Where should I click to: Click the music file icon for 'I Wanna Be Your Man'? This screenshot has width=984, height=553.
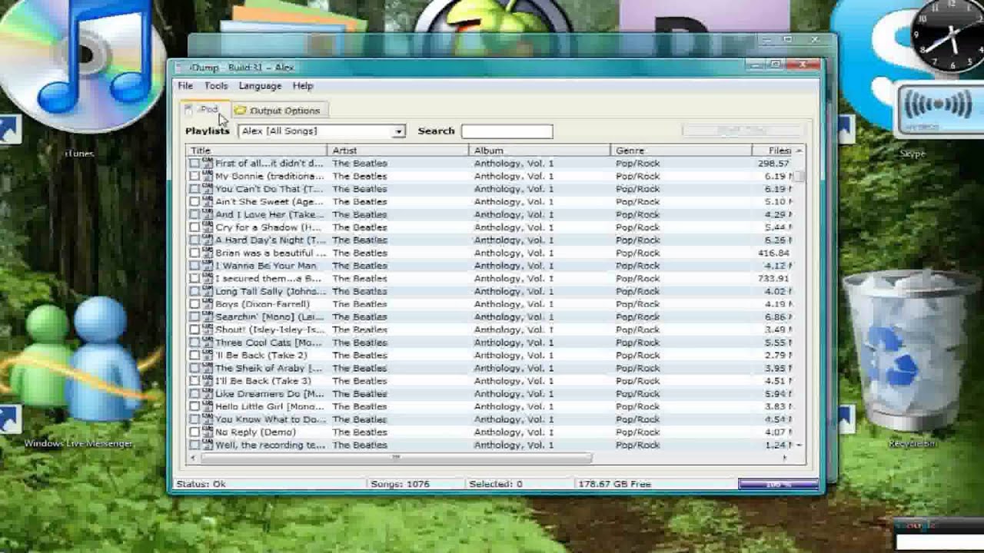pyautogui.click(x=208, y=266)
